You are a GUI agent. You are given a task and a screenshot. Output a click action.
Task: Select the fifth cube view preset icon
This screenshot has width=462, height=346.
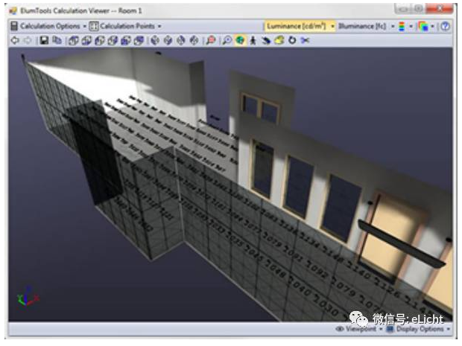point(125,40)
